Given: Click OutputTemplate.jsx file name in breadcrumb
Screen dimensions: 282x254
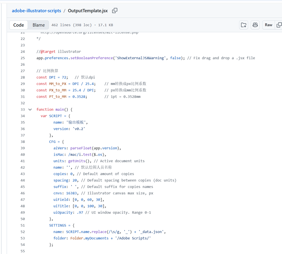Looking at the screenshot, I should coord(88,11).
